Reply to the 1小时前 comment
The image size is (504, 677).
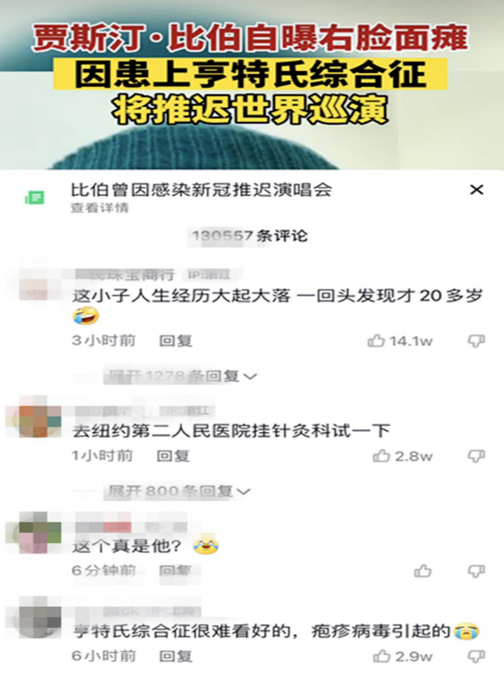pyautogui.click(x=173, y=456)
